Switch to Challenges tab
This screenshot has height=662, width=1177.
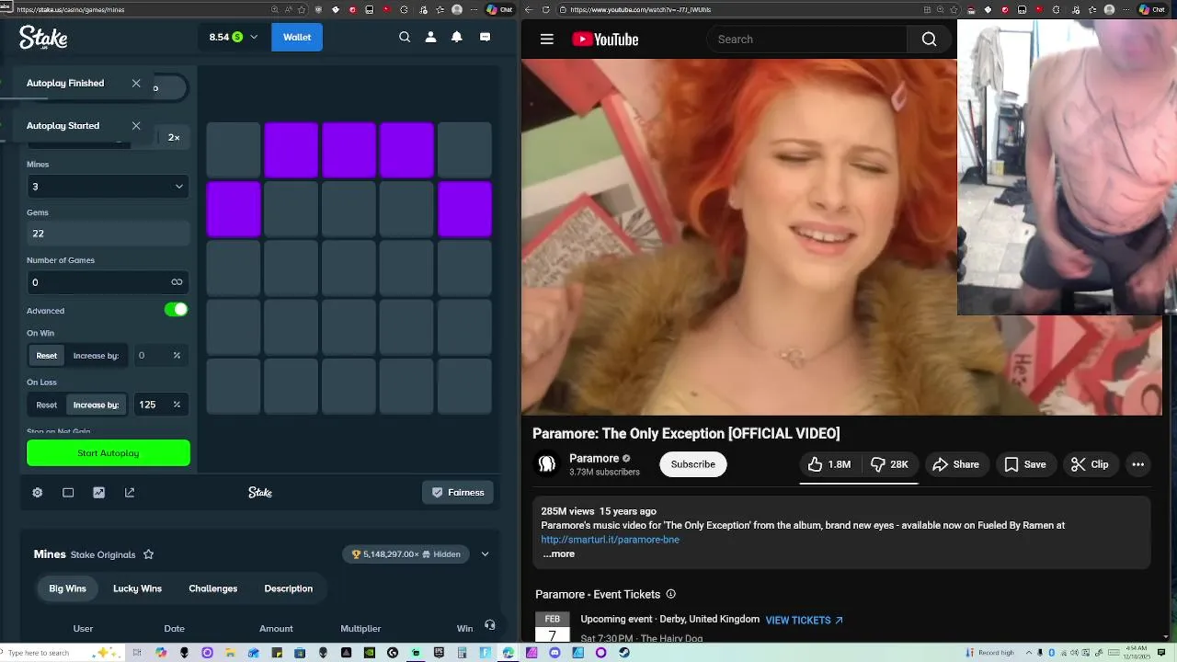click(x=212, y=588)
